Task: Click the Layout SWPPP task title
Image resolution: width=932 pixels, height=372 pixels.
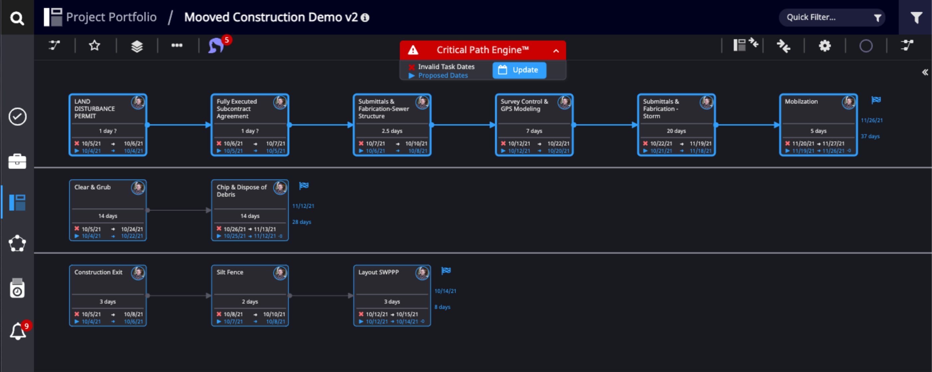Action: (379, 272)
